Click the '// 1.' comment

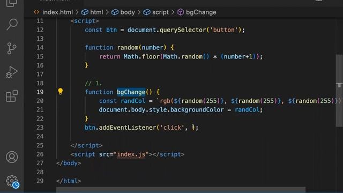click(93, 83)
